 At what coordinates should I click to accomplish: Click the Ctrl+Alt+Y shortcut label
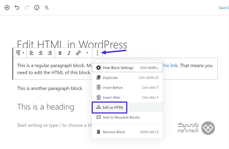(x=150, y=98)
